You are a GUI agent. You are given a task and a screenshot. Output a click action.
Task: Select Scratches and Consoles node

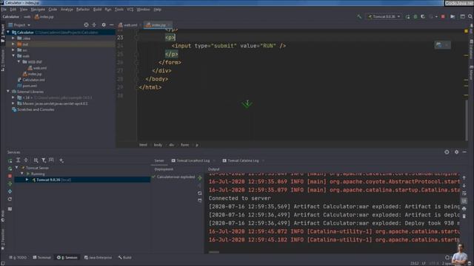click(x=33, y=109)
